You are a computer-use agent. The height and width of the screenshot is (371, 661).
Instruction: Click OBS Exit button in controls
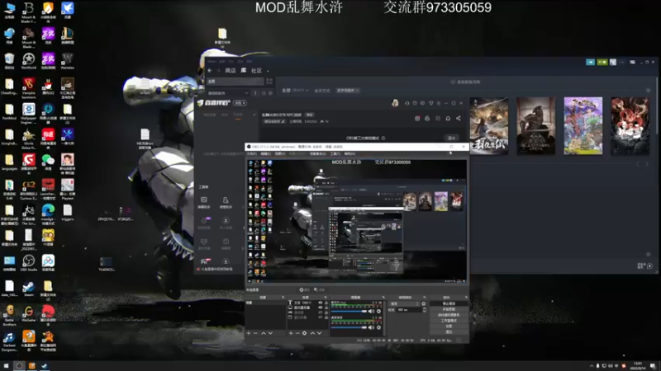tap(449, 331)
